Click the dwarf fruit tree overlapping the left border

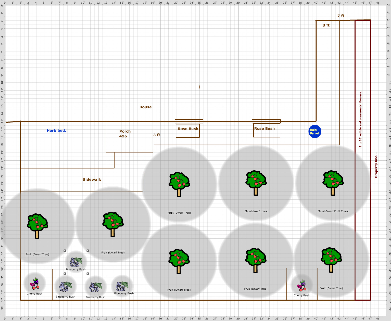(x=37, y=226)
